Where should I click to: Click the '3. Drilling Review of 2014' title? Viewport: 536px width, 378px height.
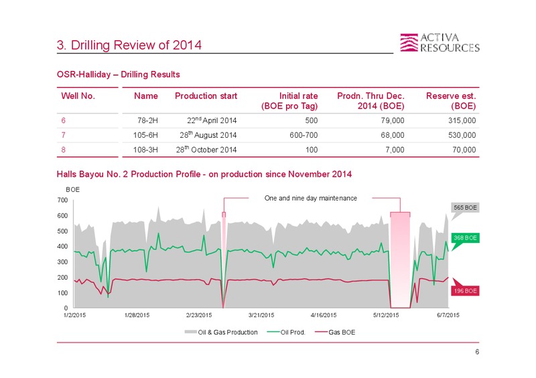tap(129, 45)
